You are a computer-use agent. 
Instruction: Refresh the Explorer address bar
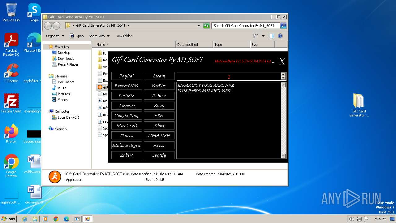coord(206,26)
